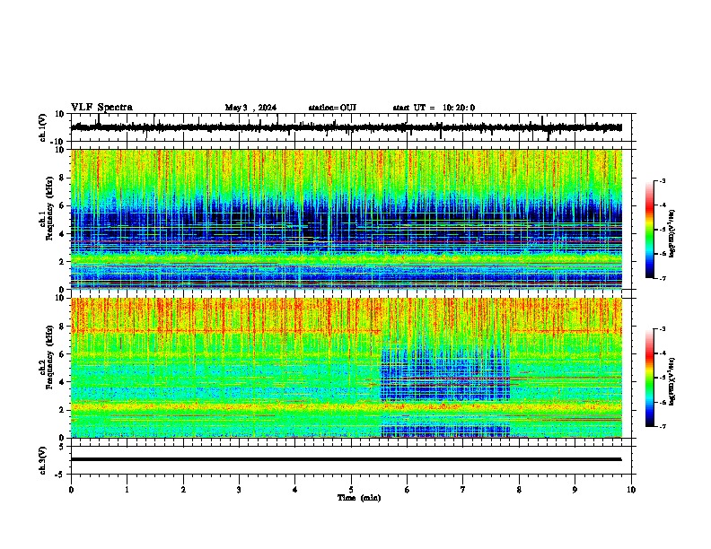This screenshot has width=711, height=549.
Task: Click the tick label "8" on the Time axis
Action: point(519,489)
